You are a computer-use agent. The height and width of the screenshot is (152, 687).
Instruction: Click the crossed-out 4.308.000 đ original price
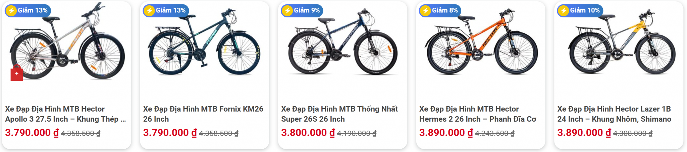633,134
